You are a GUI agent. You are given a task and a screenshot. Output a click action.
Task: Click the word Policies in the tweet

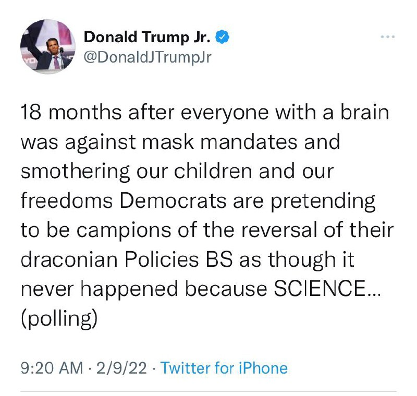(162, 259)
